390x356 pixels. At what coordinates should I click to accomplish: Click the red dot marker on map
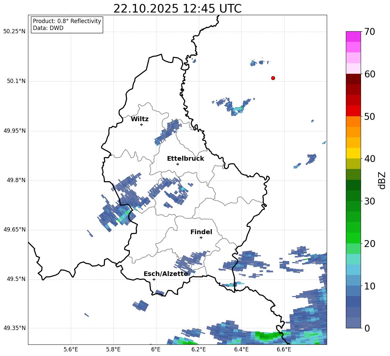[273, 78]
